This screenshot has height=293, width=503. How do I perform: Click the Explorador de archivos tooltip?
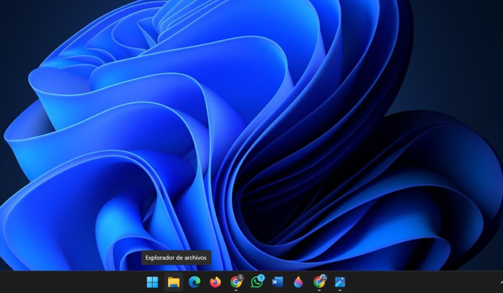[176, 258]
